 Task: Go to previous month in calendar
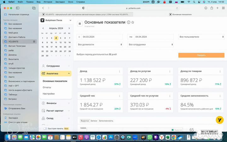click(x=43, y=28)
